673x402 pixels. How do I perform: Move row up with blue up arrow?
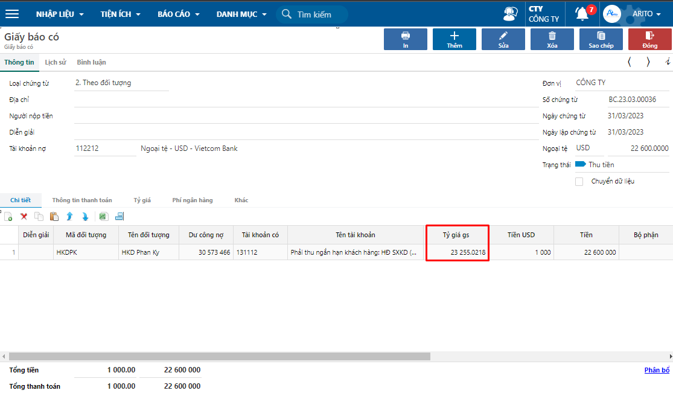click(x=69, y=216)
